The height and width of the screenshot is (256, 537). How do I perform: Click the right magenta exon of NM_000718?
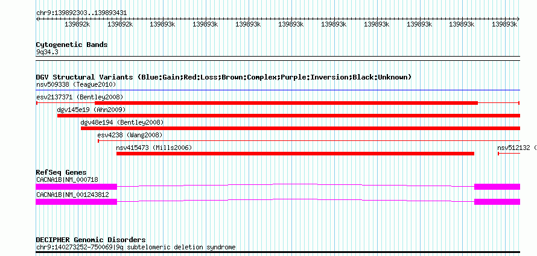pyautogui.click(x=497, y=187)
